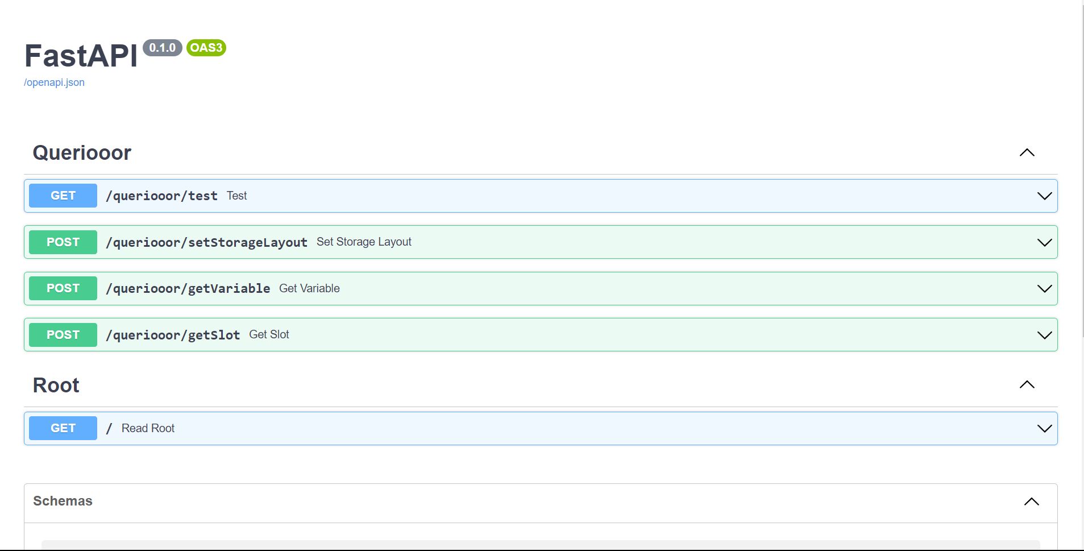This screenshot has width=1084, height=551.
Task: Expand the Read Root endpoint arrow
Action: click(1044, 429)
